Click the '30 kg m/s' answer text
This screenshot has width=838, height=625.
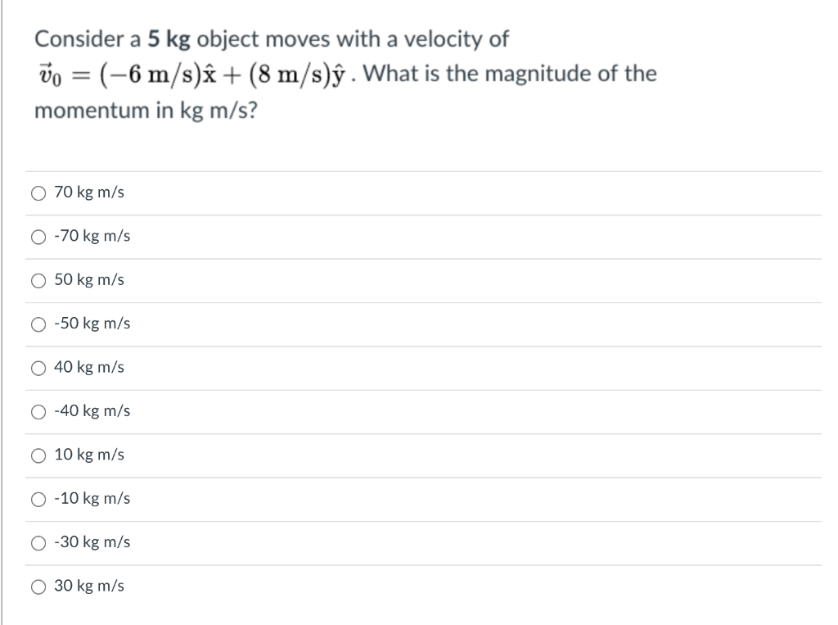click(x=89, y=586)
